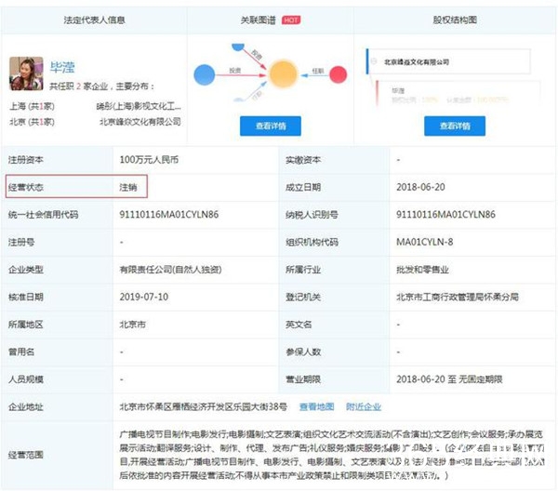This screenshot has height=491, width=558.
Task: Select 统一社会信用代码 value 91110116MA01CYLN86
Action: click(169, 215)
